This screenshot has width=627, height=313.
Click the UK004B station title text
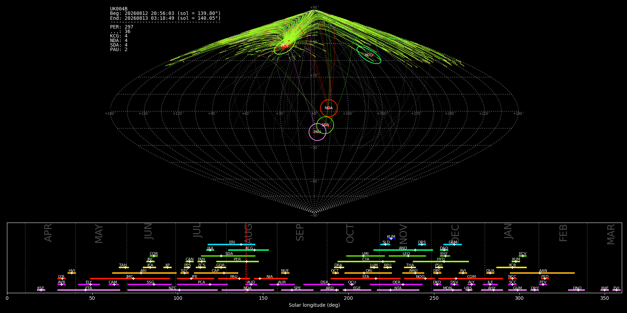(x=119, y=9)
